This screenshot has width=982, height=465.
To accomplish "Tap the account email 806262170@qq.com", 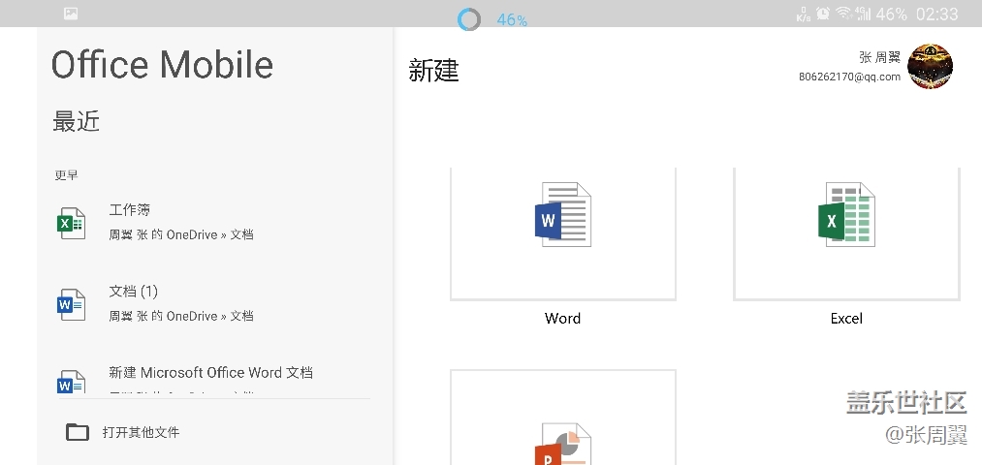I will tap(849, 77).
